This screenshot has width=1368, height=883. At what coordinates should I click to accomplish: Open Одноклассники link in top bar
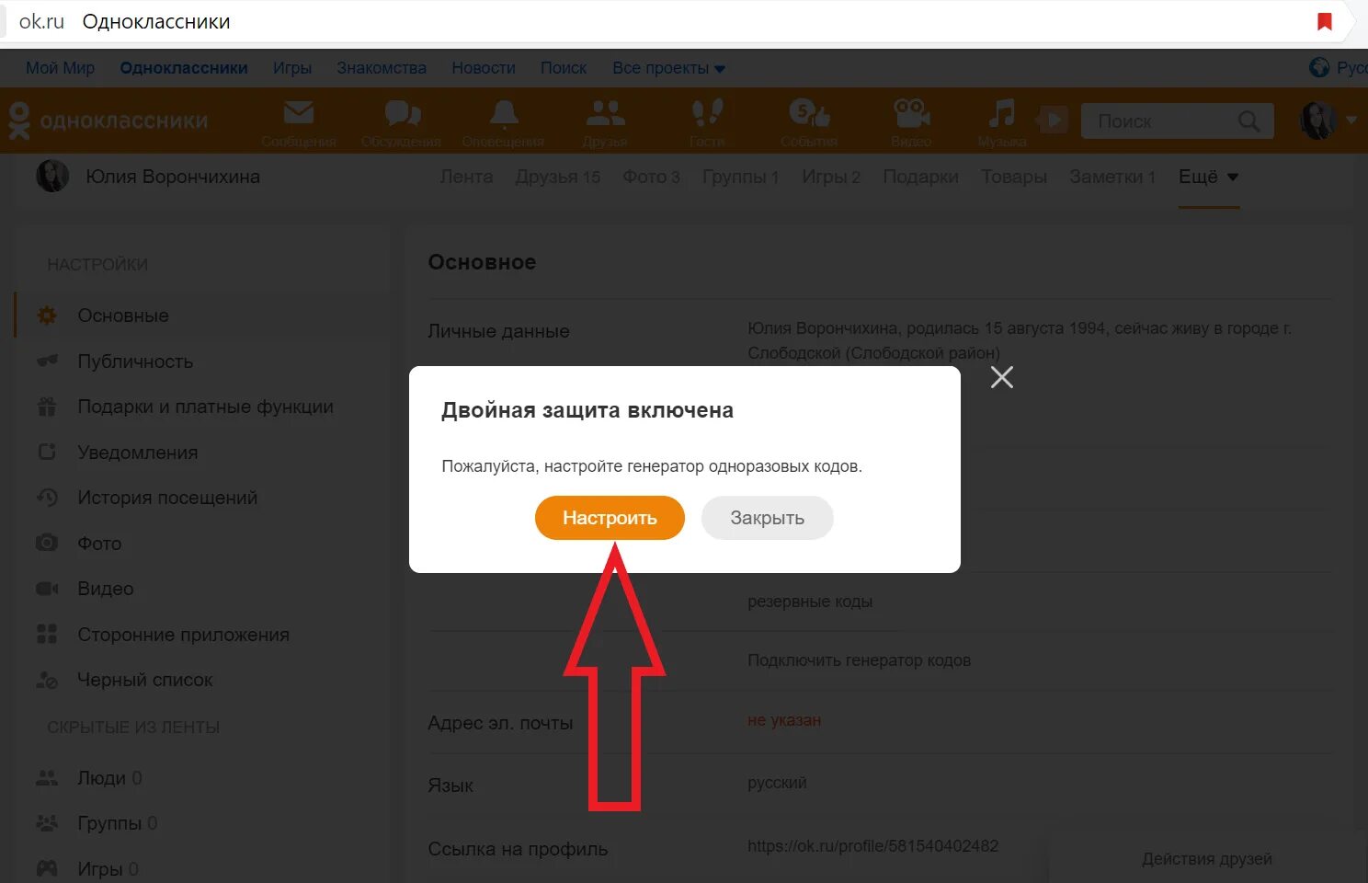click(x=184, y=68)
